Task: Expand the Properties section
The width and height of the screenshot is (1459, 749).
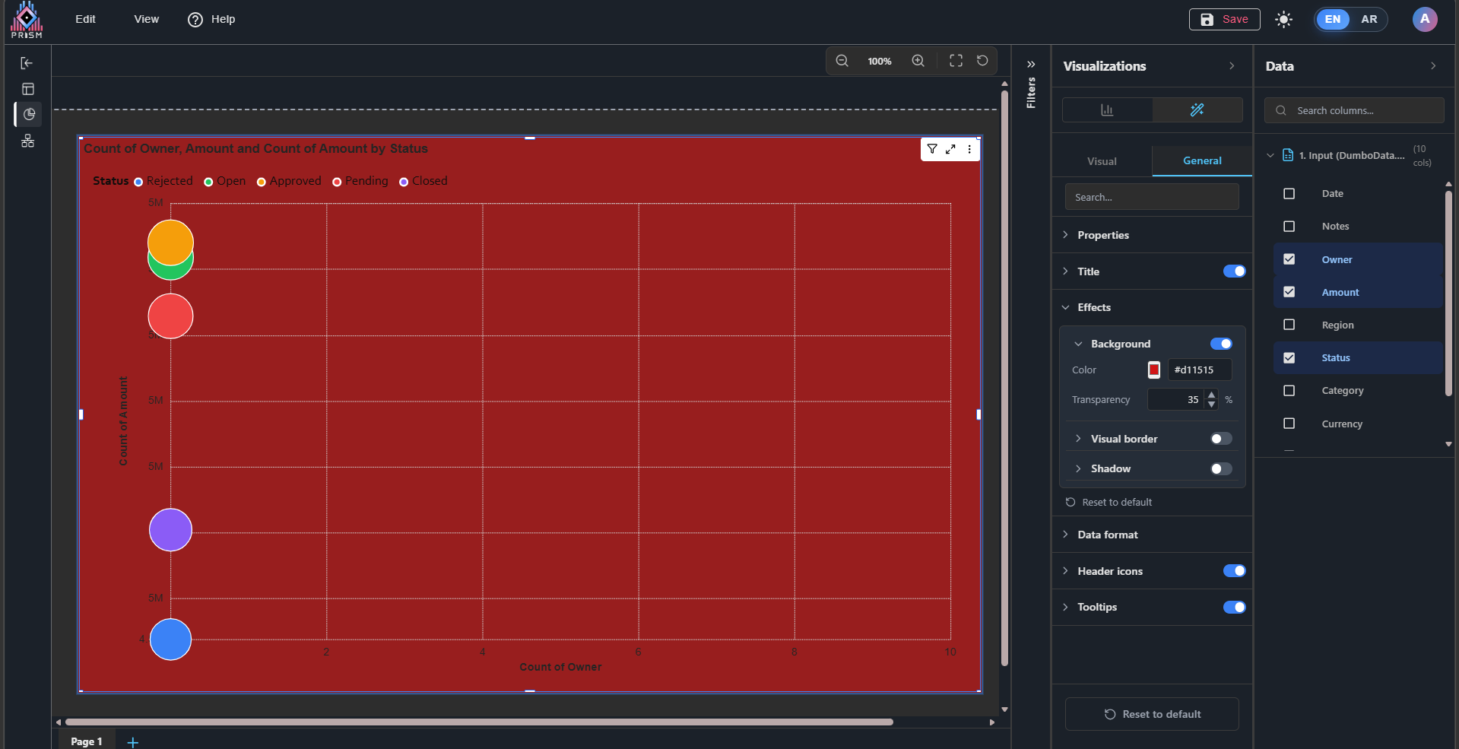Action: tap(1102, 235)
